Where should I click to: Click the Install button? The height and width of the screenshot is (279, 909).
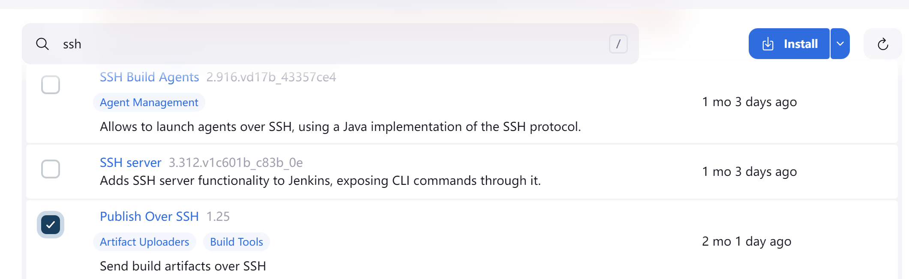coord(789,44)
